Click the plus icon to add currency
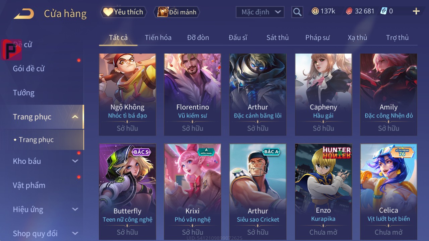429x241 pixels. coord(416,11)
